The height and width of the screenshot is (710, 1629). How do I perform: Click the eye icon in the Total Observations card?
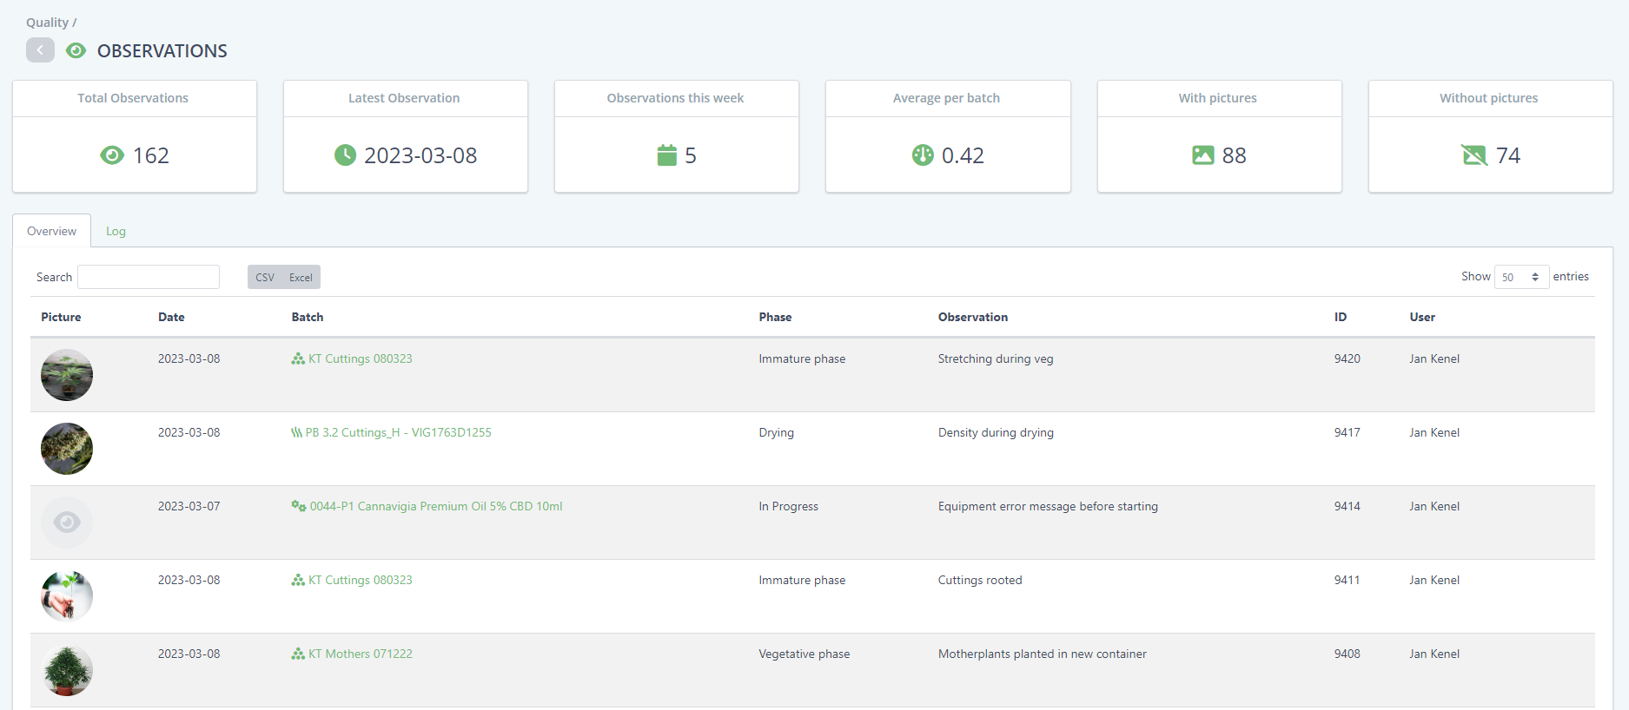coord(112,155)
